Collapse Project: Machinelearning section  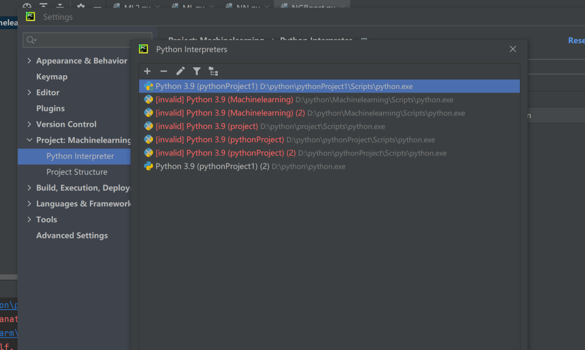(x=29, y=140)
